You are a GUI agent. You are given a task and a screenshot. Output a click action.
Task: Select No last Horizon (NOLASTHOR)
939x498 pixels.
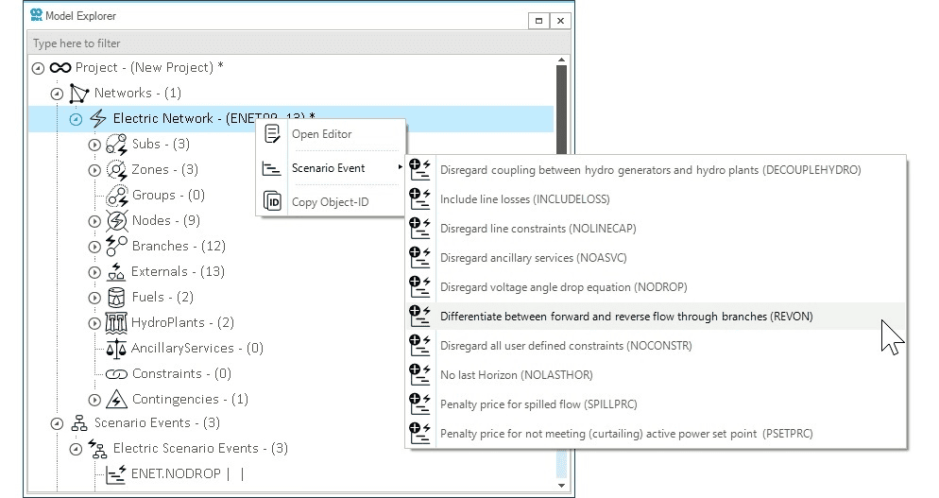656,375
